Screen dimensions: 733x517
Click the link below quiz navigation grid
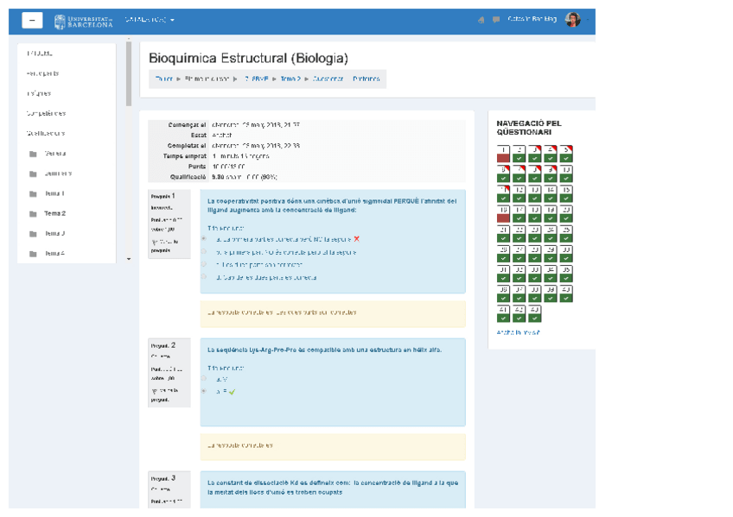coord(518,332)
